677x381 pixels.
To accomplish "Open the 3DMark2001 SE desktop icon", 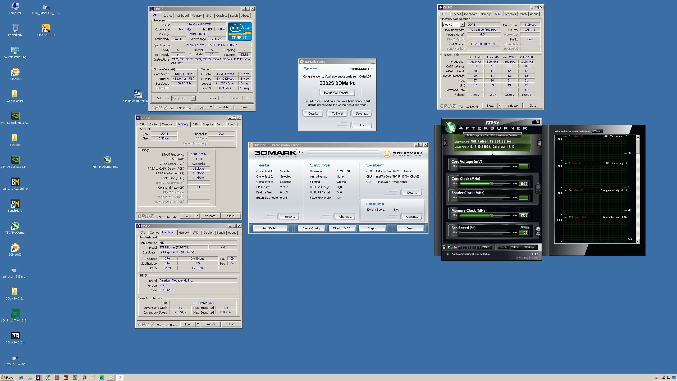I will click(x=46, y=30).
